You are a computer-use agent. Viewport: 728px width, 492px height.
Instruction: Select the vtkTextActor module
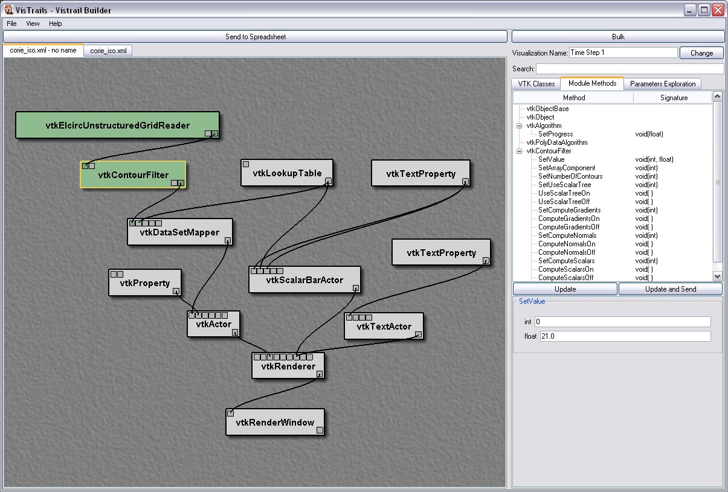pos(384,327)
